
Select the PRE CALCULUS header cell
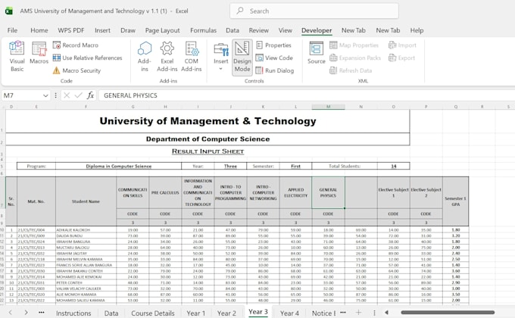pos(165,192)
